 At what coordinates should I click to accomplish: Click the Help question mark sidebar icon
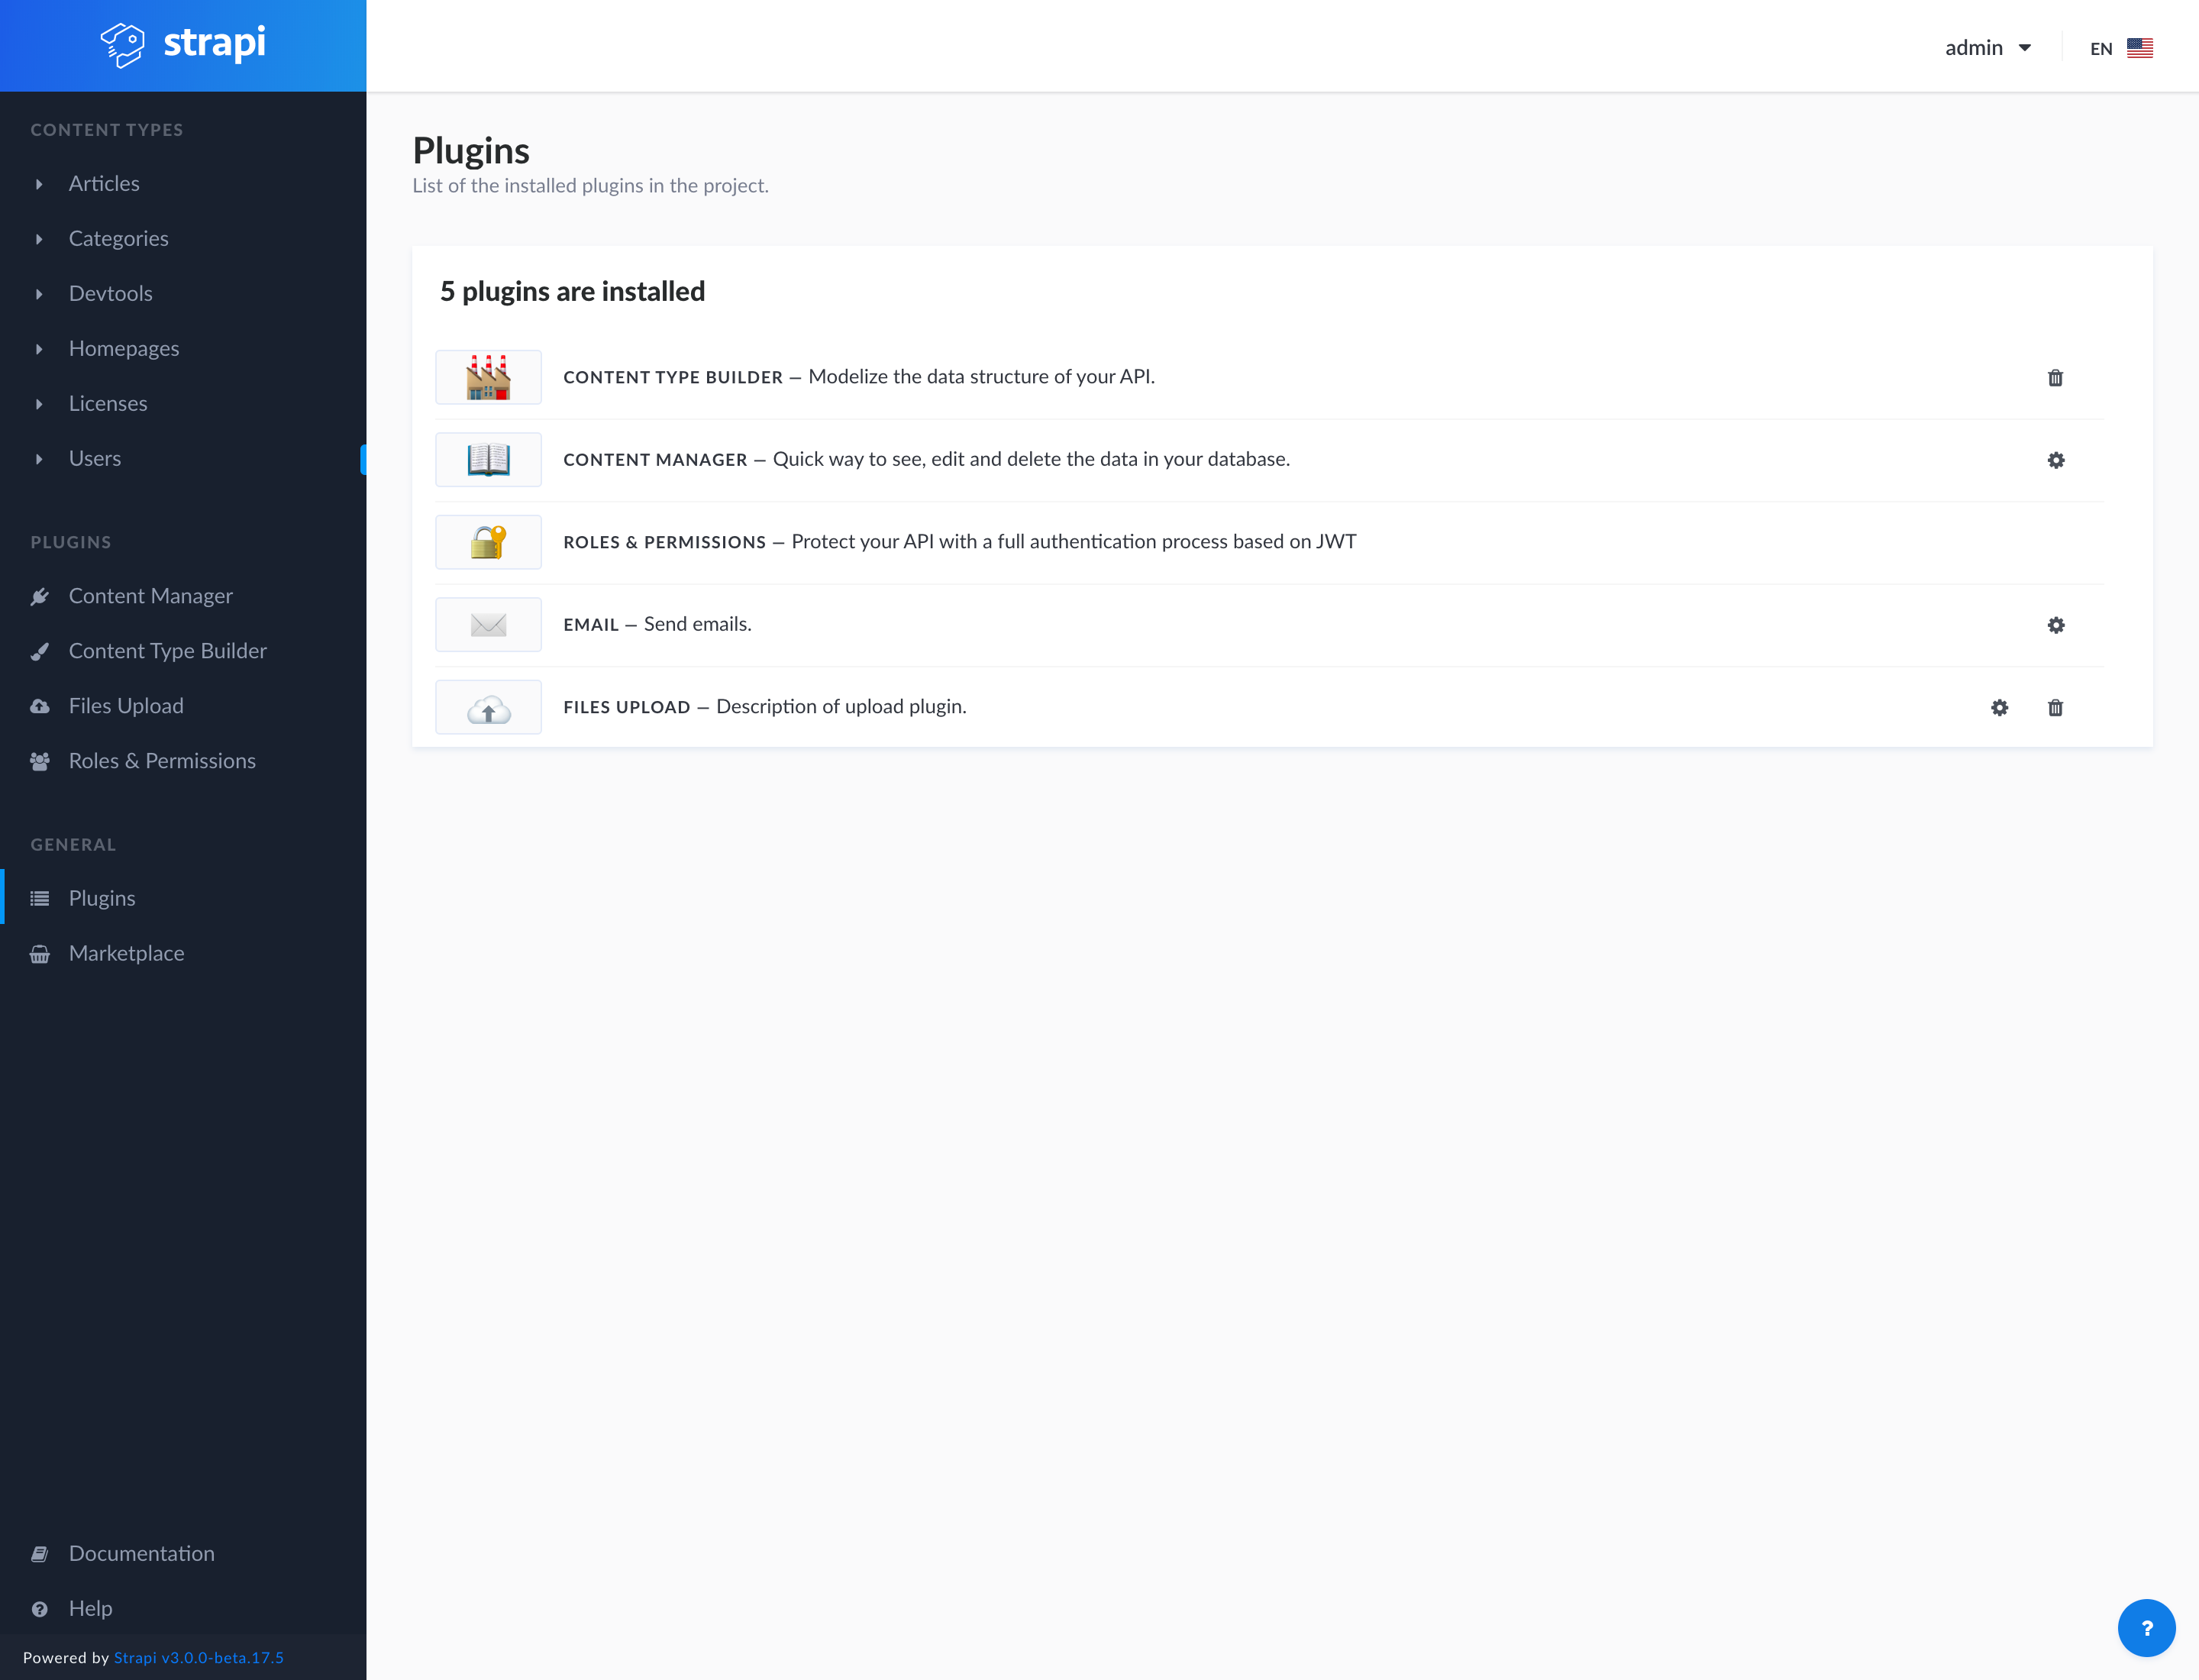click(x=40, y=1609)
